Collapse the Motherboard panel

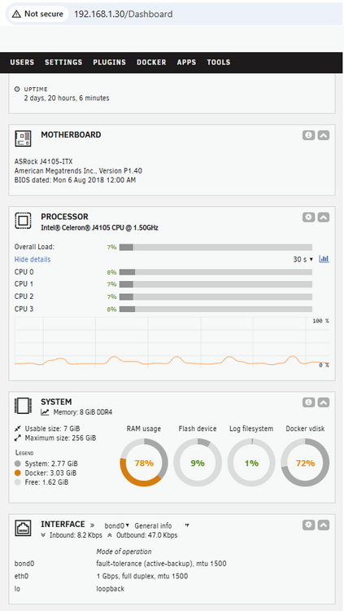click(x=324, y=135)
